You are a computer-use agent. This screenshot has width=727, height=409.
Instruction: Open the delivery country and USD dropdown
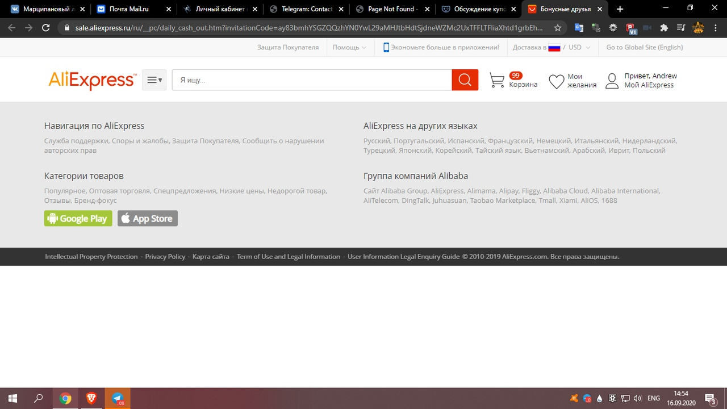[x=551, y=47]
